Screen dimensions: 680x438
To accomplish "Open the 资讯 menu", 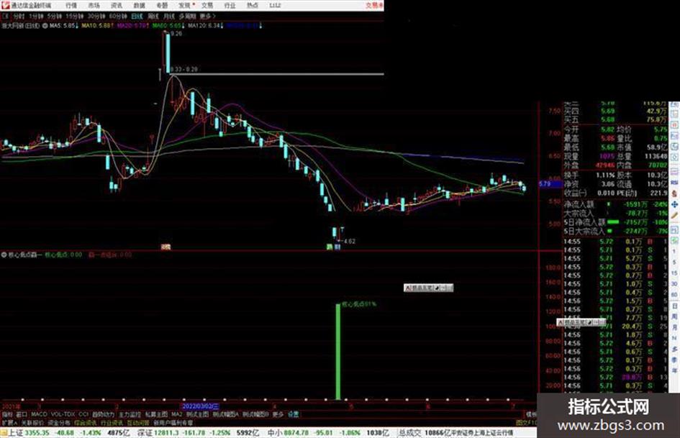I will (117, 5).
